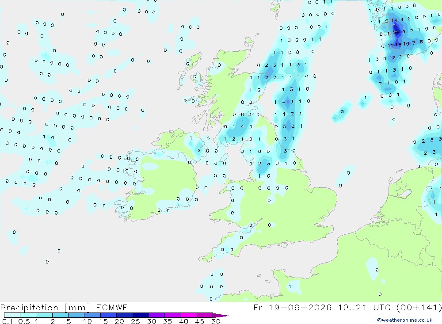Click the 25–30 mm navy legend swatch

pyautogui.click(x=141, y=315)
